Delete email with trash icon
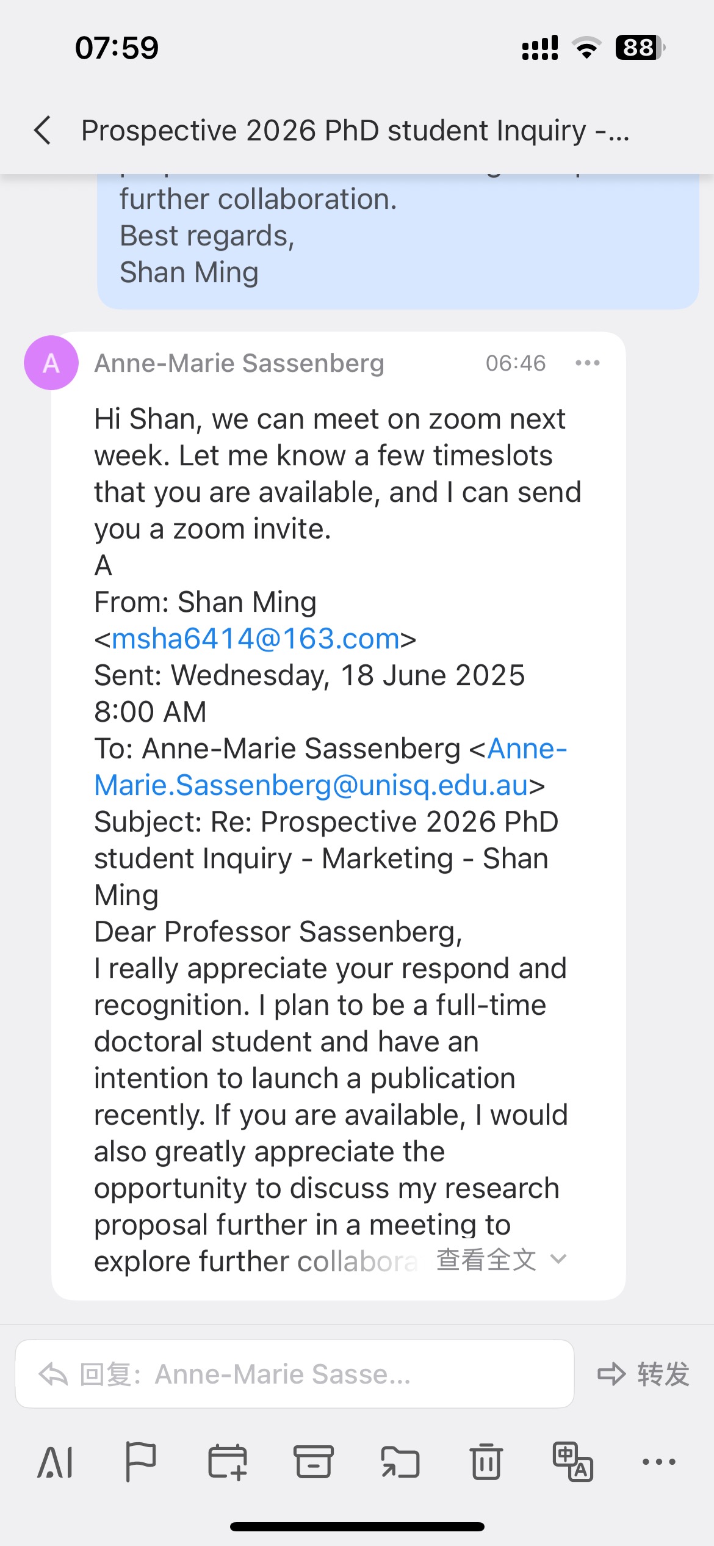714x1546 pixels. (x=486, y=1462)
